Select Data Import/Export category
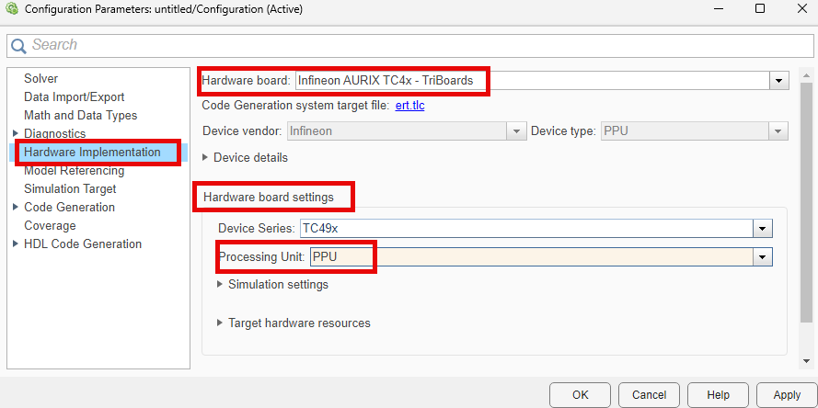The height and width of the screenshot is (408, 818). pyautogui.click(x=75, y=97)
